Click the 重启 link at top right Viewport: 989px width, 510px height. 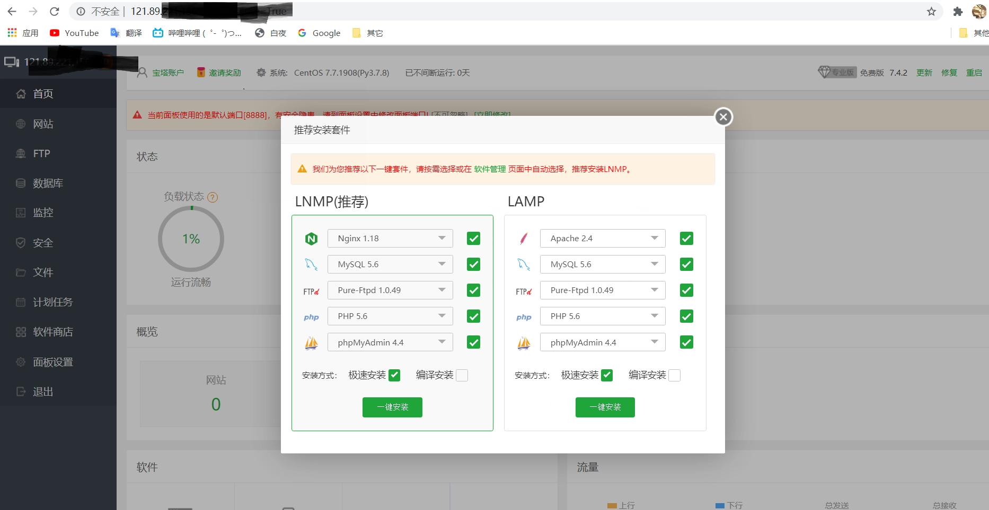(974, 72)
